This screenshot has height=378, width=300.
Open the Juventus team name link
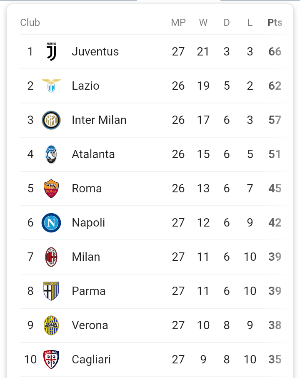click(95, 52)
